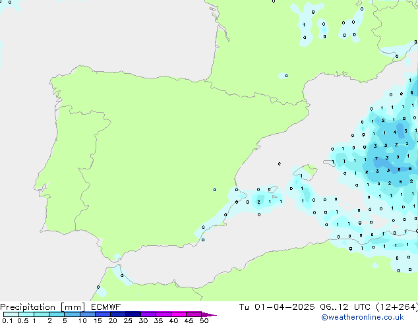Click the 'Precipitation [mm]' title text
The height and width of the screenshot is (323, 418).
pos(43,307)
